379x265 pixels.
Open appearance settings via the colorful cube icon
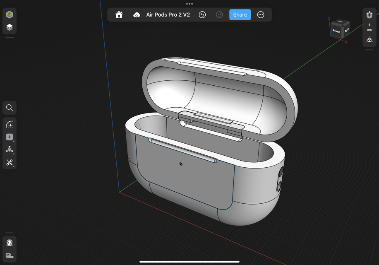coord(9,15)
